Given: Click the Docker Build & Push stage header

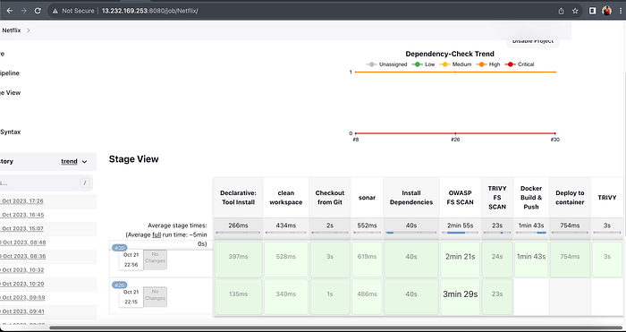Looking at the screenshot, I should [531, 198].
